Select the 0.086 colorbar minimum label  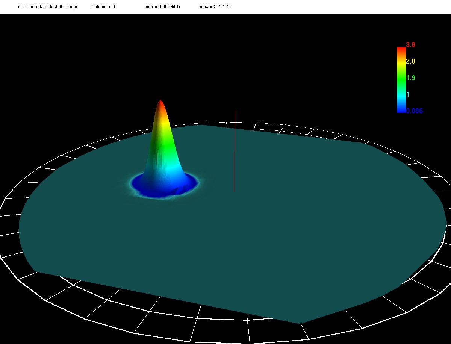(414, 111)
